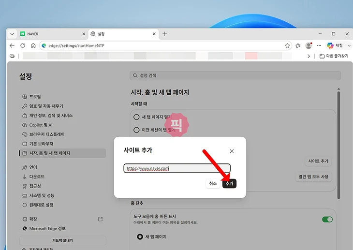Viewport: 353px width, 250px height.
Task: Click the scrollbar up arrow
Action: [x=338, y=89]
